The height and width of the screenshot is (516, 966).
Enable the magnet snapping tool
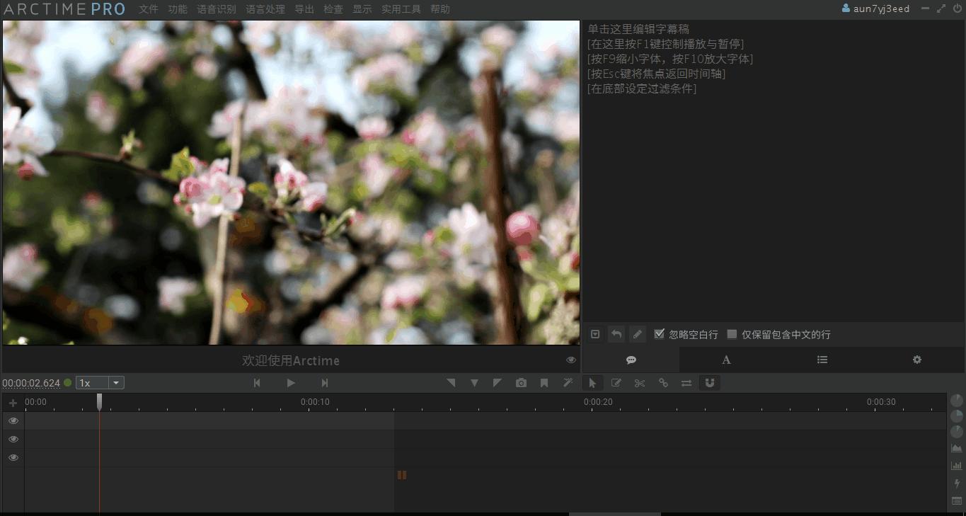[x=710, y=382]
